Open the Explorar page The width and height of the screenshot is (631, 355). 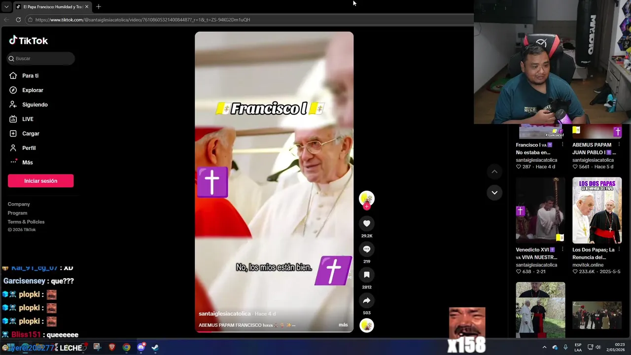pyautogui.click(x=26, y=90)
